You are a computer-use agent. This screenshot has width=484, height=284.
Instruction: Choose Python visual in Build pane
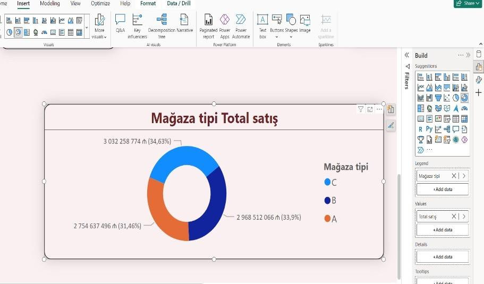pos(429,129)
